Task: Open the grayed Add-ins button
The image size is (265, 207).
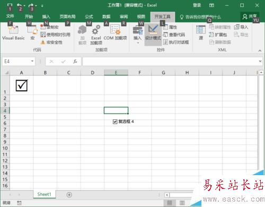Action: pos(82,35)
